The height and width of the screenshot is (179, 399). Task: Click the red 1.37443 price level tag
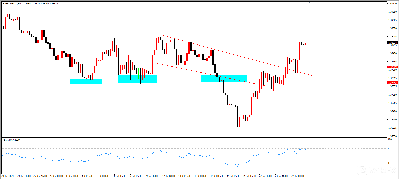tap(392, 83)
